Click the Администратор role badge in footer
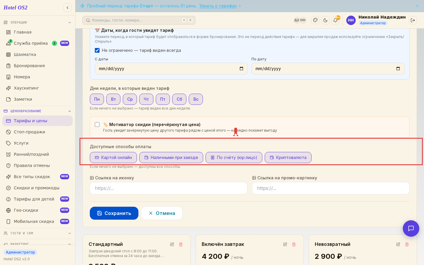The height and width of the screenshot is (265, 424). click(20, 252)
